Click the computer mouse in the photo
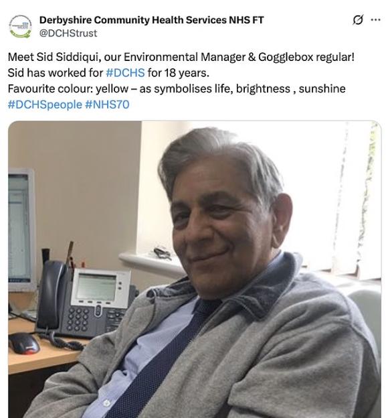Image resolution: width=390 pixels, height=418 pixels. coord(24,343)
